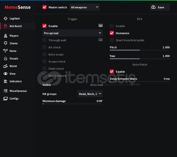Click the Legitbot crosshair icon
Screen dimensions: 177x157
coord(5,18)
